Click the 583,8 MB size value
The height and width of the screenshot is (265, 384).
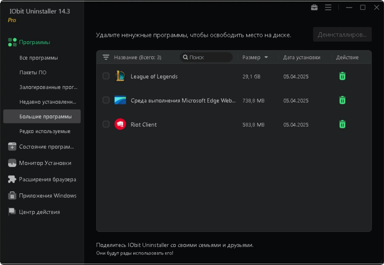point(254,125)
